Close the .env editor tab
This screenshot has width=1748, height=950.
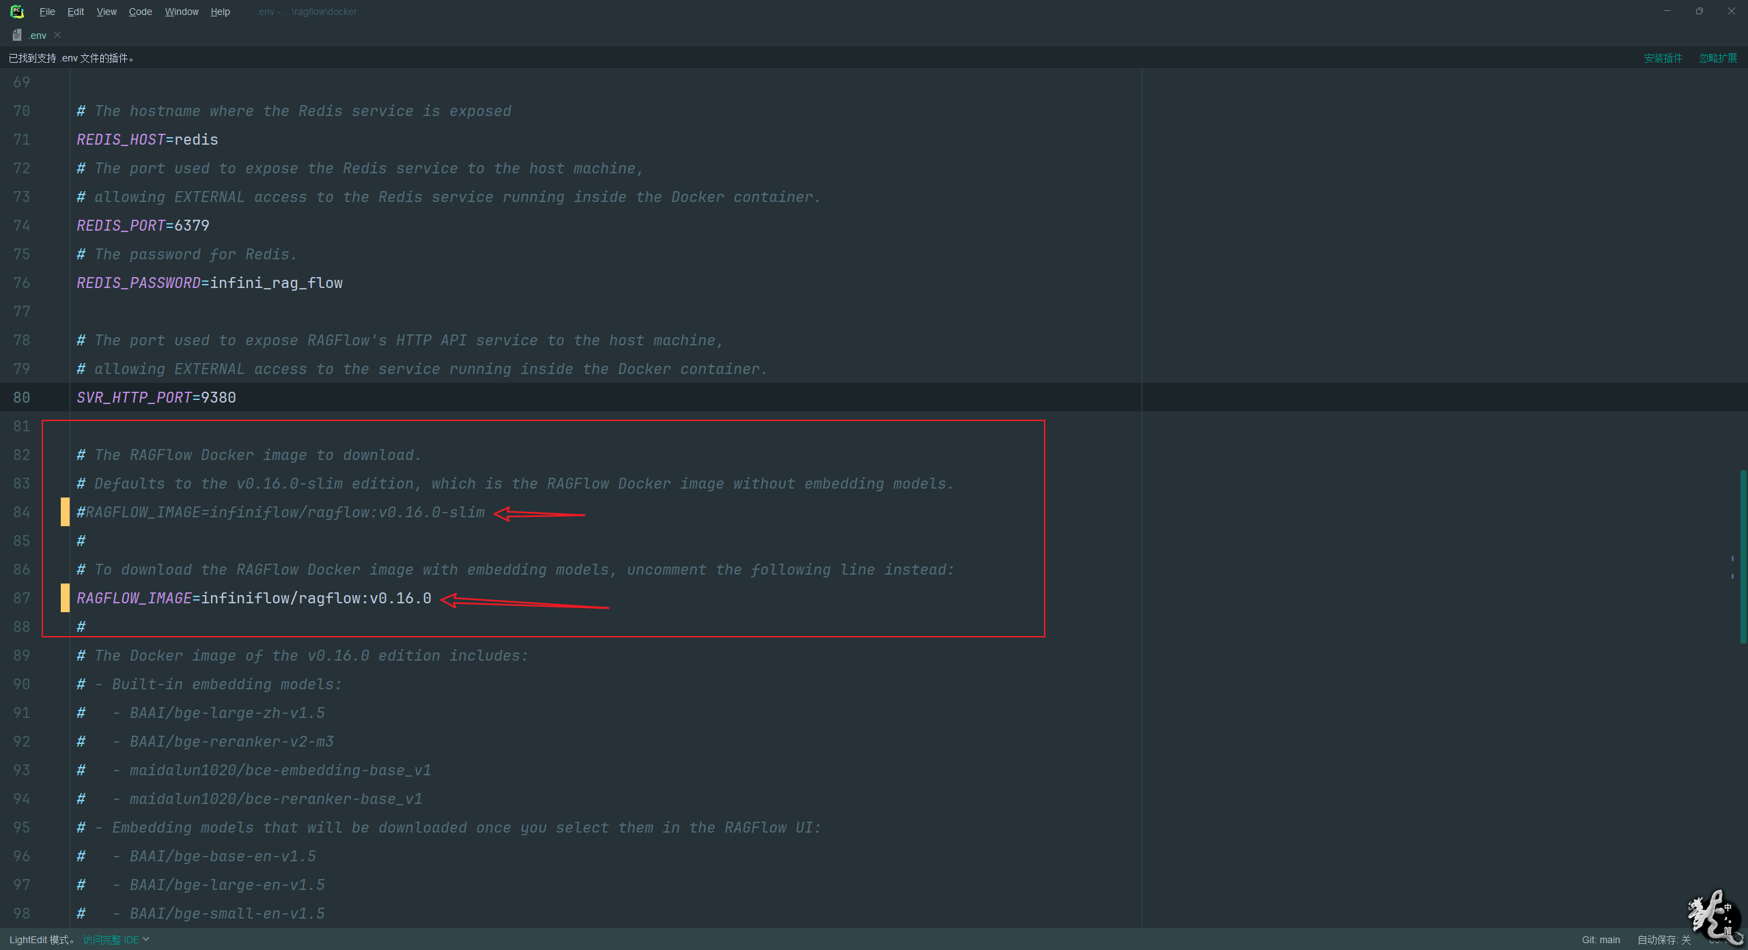(x=57, y=35)
